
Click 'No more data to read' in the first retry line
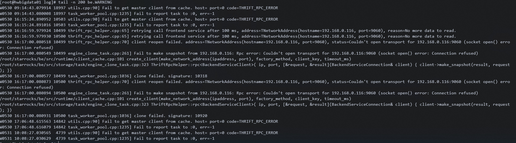[429, 31]
